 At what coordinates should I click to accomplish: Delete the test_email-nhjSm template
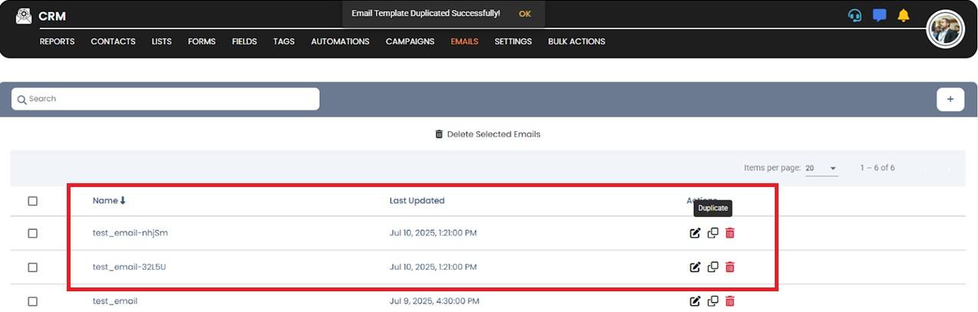(729, 233)
